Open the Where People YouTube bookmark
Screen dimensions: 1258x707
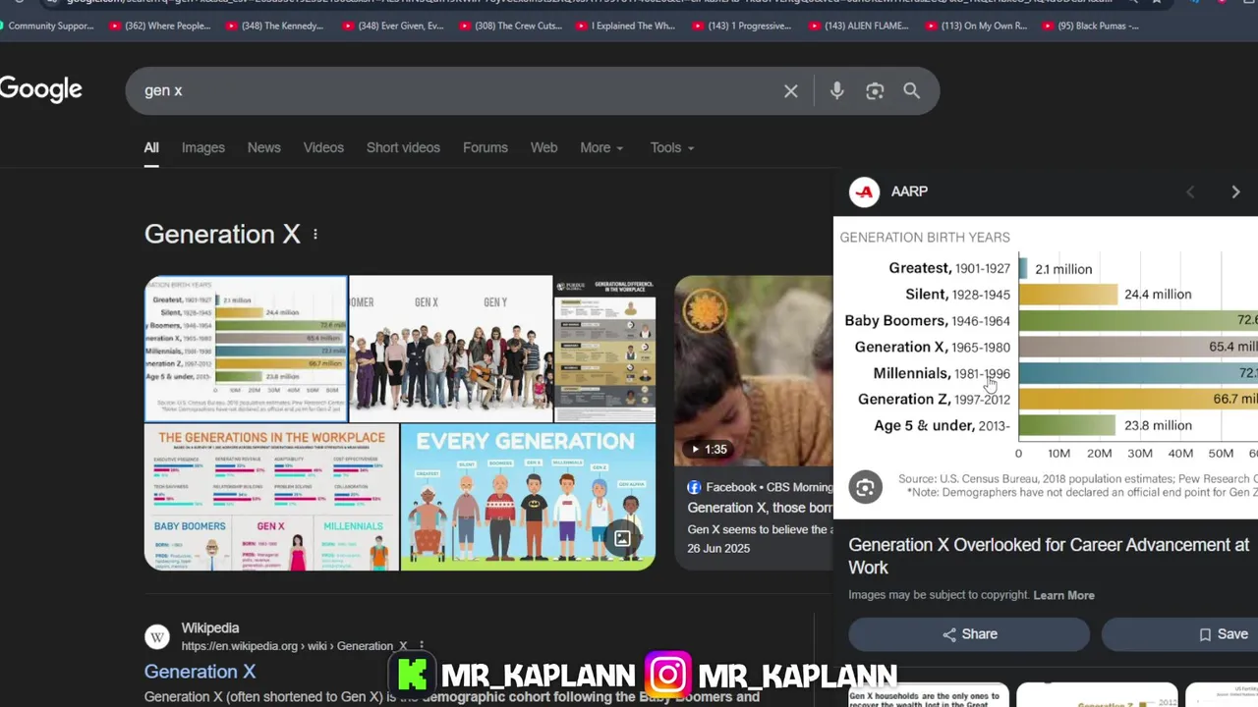click(160, 26)
